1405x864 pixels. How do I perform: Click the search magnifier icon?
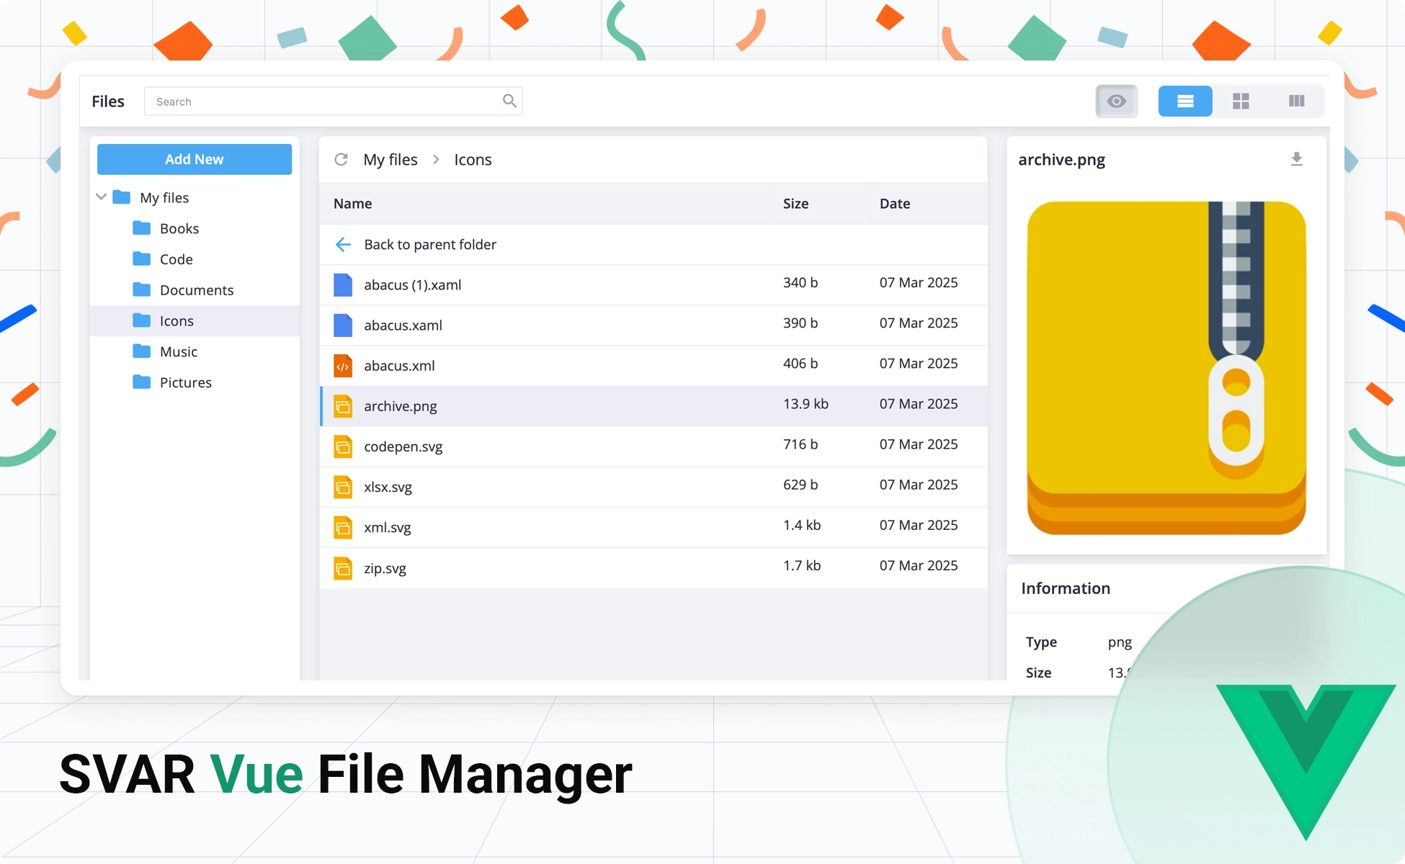coord(509,101)
